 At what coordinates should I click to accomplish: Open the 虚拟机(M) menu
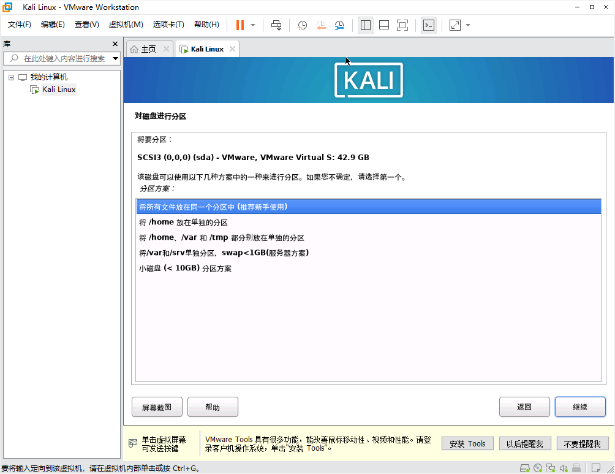point(126,25)
